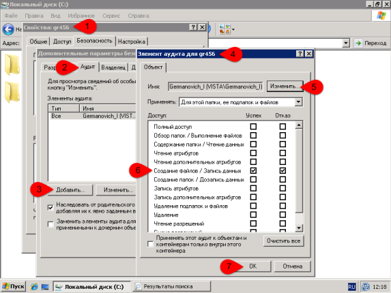The height and width of the screenshot is (293, 391).
Task: Switch to Результаты поиска taskbar button
Action: [x=171, y=287]
